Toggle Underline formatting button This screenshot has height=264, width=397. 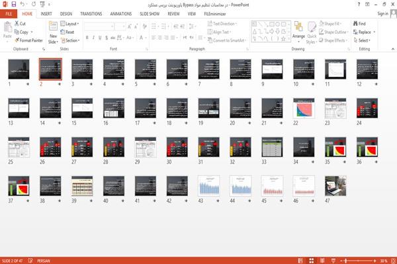click(x=100, y=38)
